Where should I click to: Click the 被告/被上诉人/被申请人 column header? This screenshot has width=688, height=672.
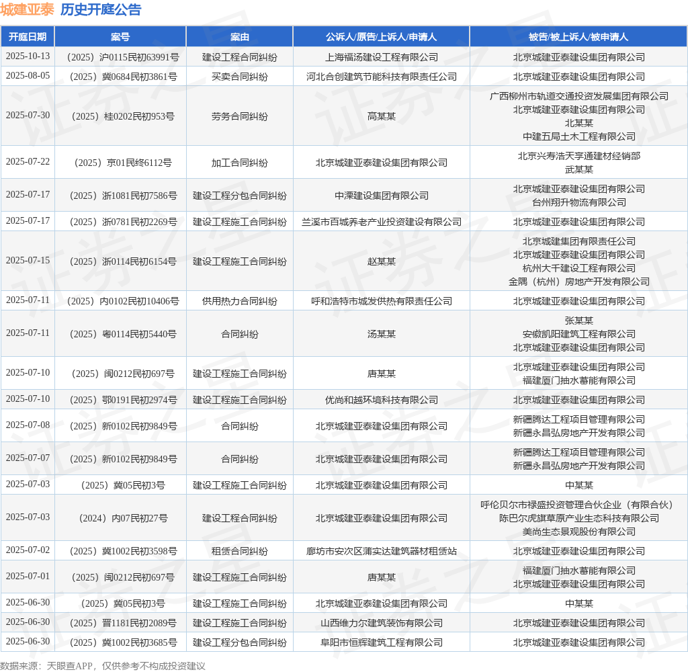[578, 37]
